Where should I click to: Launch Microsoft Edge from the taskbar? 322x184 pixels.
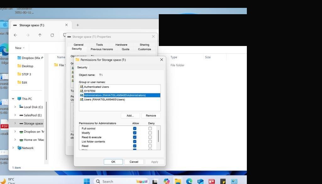[189, 181]
